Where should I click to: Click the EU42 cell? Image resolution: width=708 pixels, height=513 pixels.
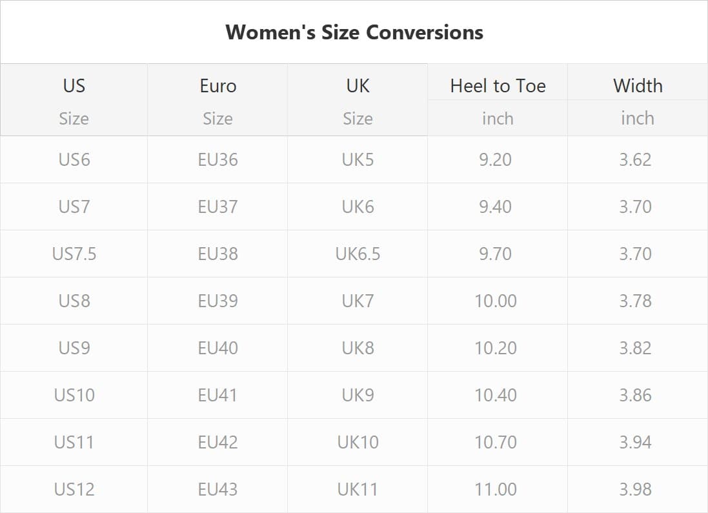[218, 442]
